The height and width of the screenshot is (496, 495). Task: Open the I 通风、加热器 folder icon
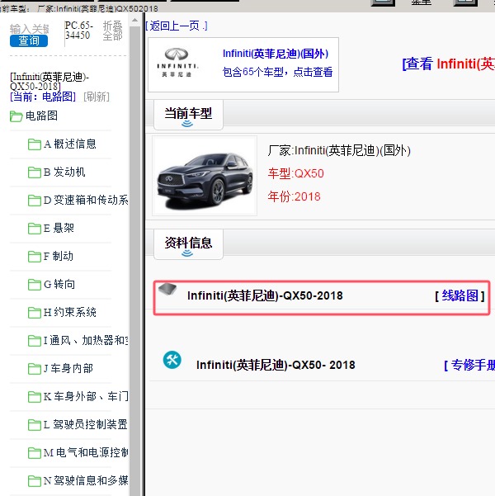34,341
